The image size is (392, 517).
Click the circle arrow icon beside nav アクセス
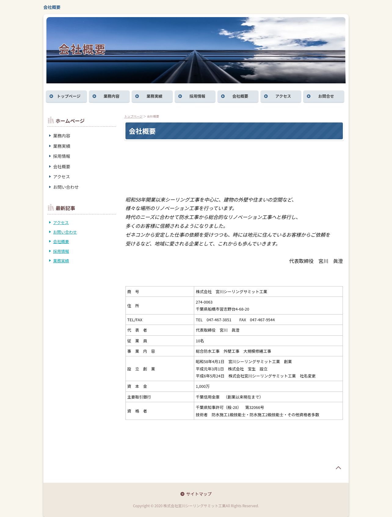(266, 96)
